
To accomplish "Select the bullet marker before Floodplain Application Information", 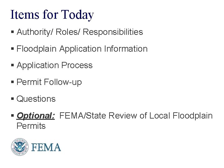I will 13,49.
